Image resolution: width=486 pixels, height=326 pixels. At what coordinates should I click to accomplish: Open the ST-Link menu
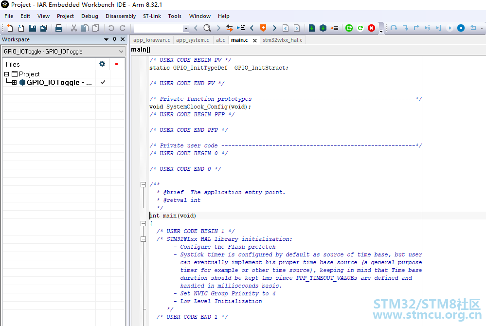coord(152,16)
